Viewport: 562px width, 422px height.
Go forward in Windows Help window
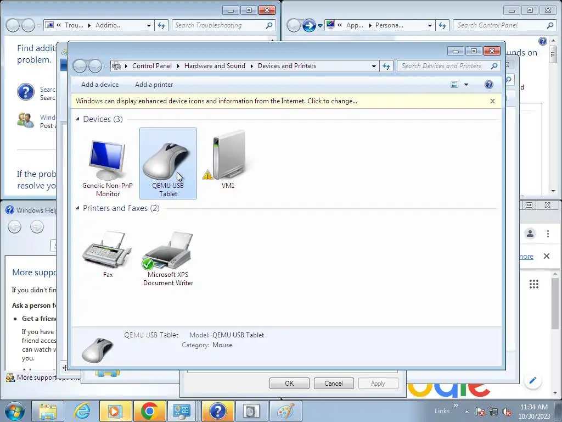(x=37, y=227)
